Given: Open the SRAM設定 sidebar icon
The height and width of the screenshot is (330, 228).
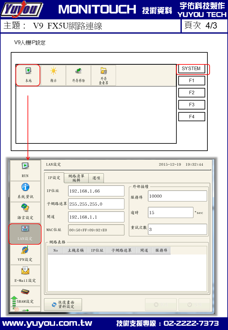Looking at the screenshot, I should (25, 296).
